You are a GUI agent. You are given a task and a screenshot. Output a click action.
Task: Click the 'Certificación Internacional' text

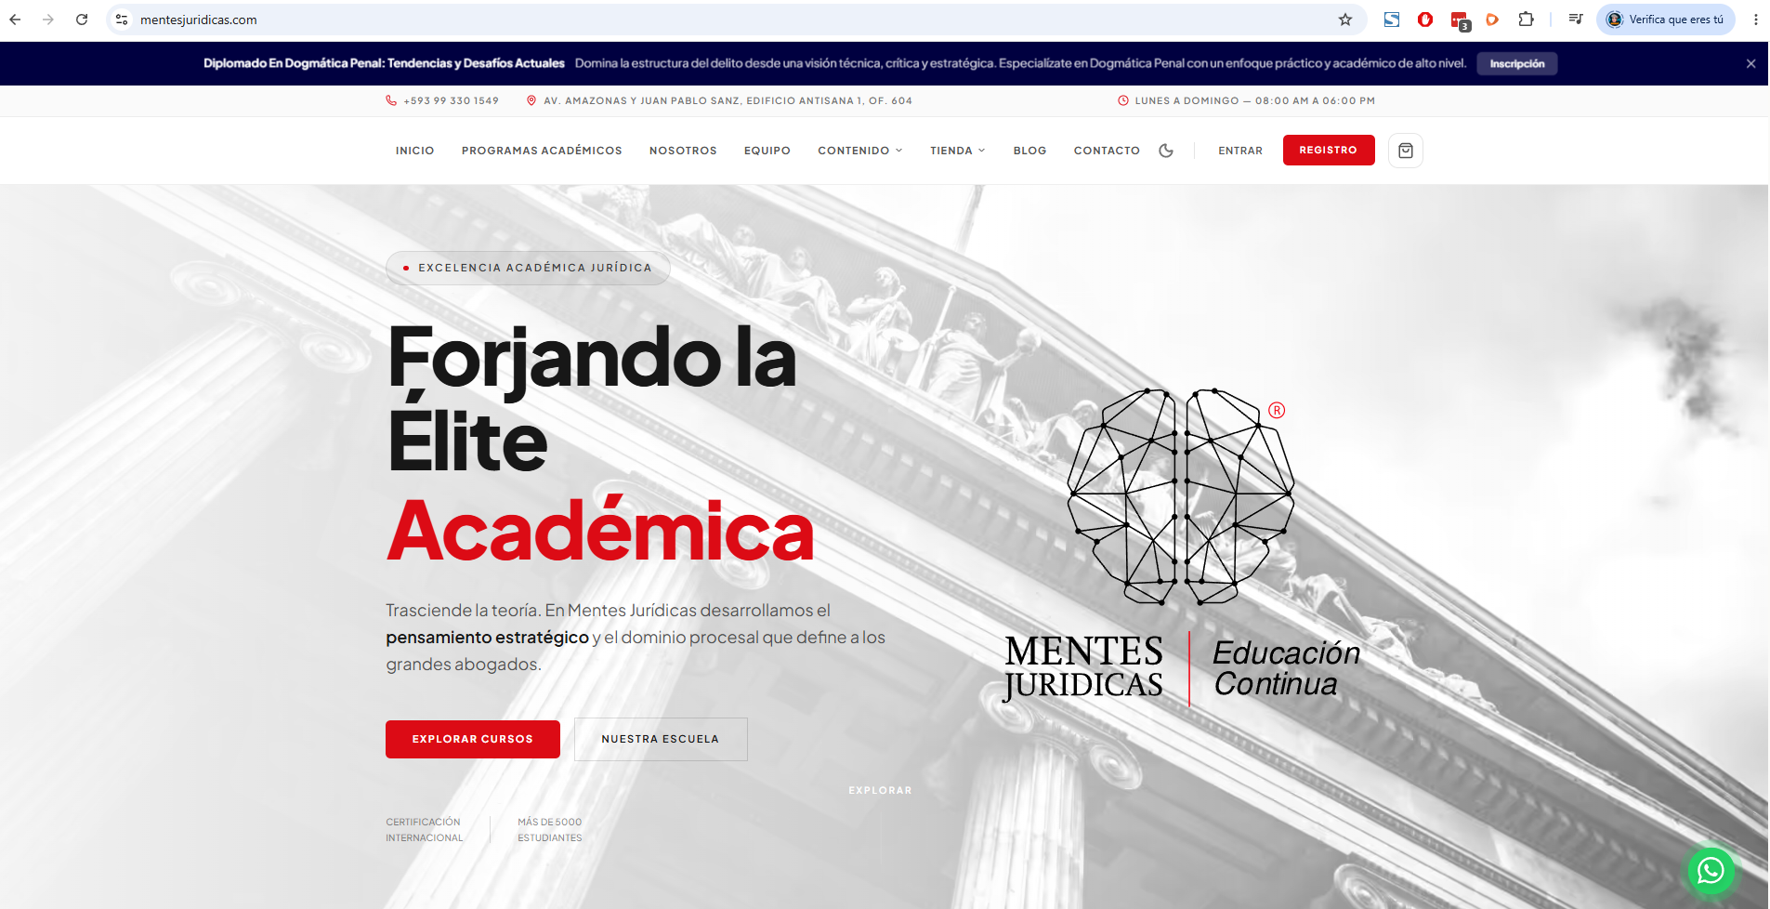424,830
